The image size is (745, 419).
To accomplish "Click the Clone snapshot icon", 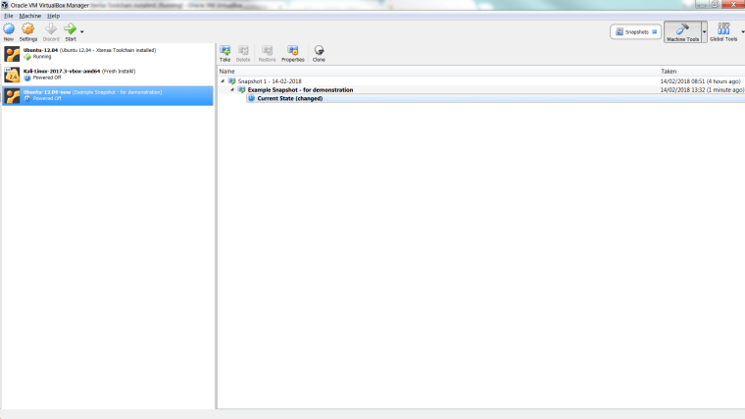I will pyautogui.click(x=319, y=51).
